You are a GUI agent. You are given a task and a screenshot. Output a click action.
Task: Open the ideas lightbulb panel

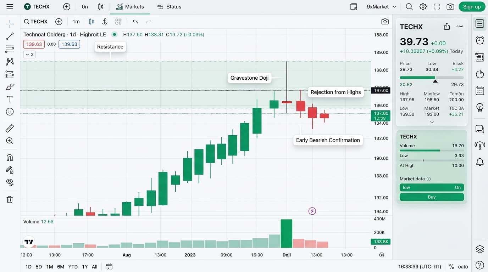pyautogui.click(x=480, y=107)
